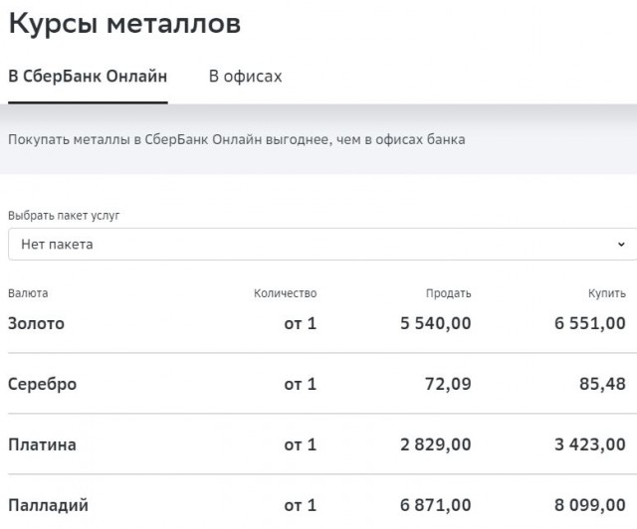
Task: Click silver buy price 85,48
Action: coord(602,384)
